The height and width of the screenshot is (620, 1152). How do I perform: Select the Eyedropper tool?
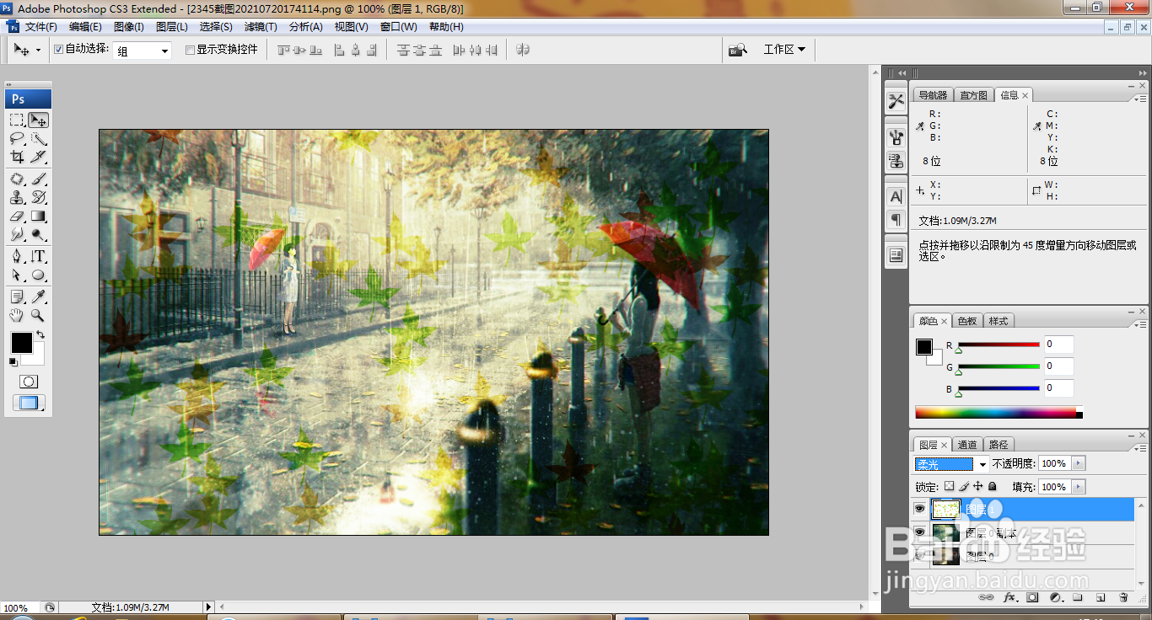[39, 297]
